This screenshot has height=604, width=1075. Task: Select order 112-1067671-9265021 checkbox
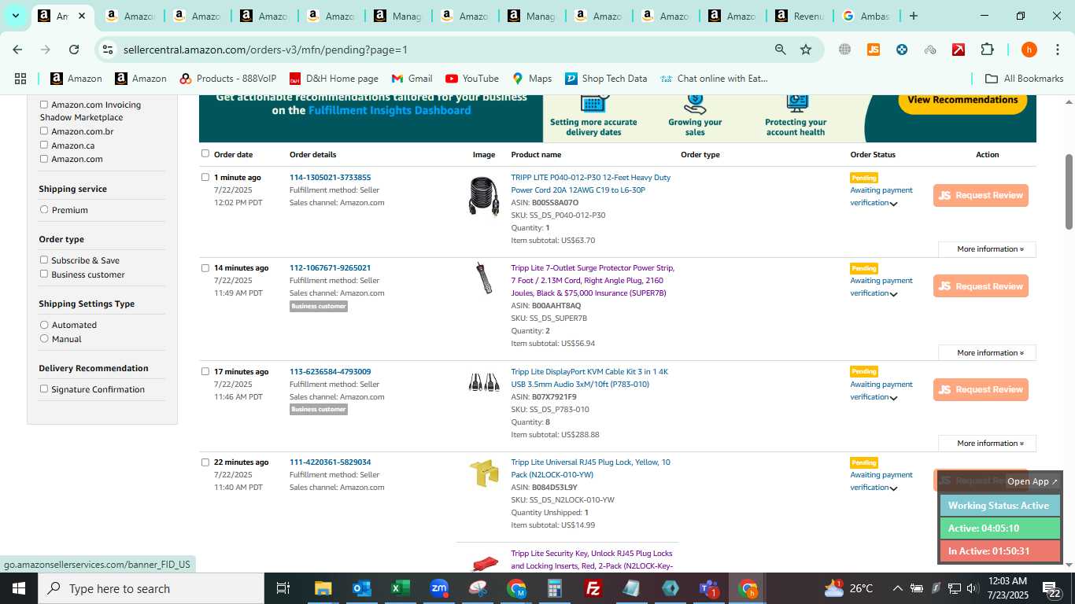[205, 268]
